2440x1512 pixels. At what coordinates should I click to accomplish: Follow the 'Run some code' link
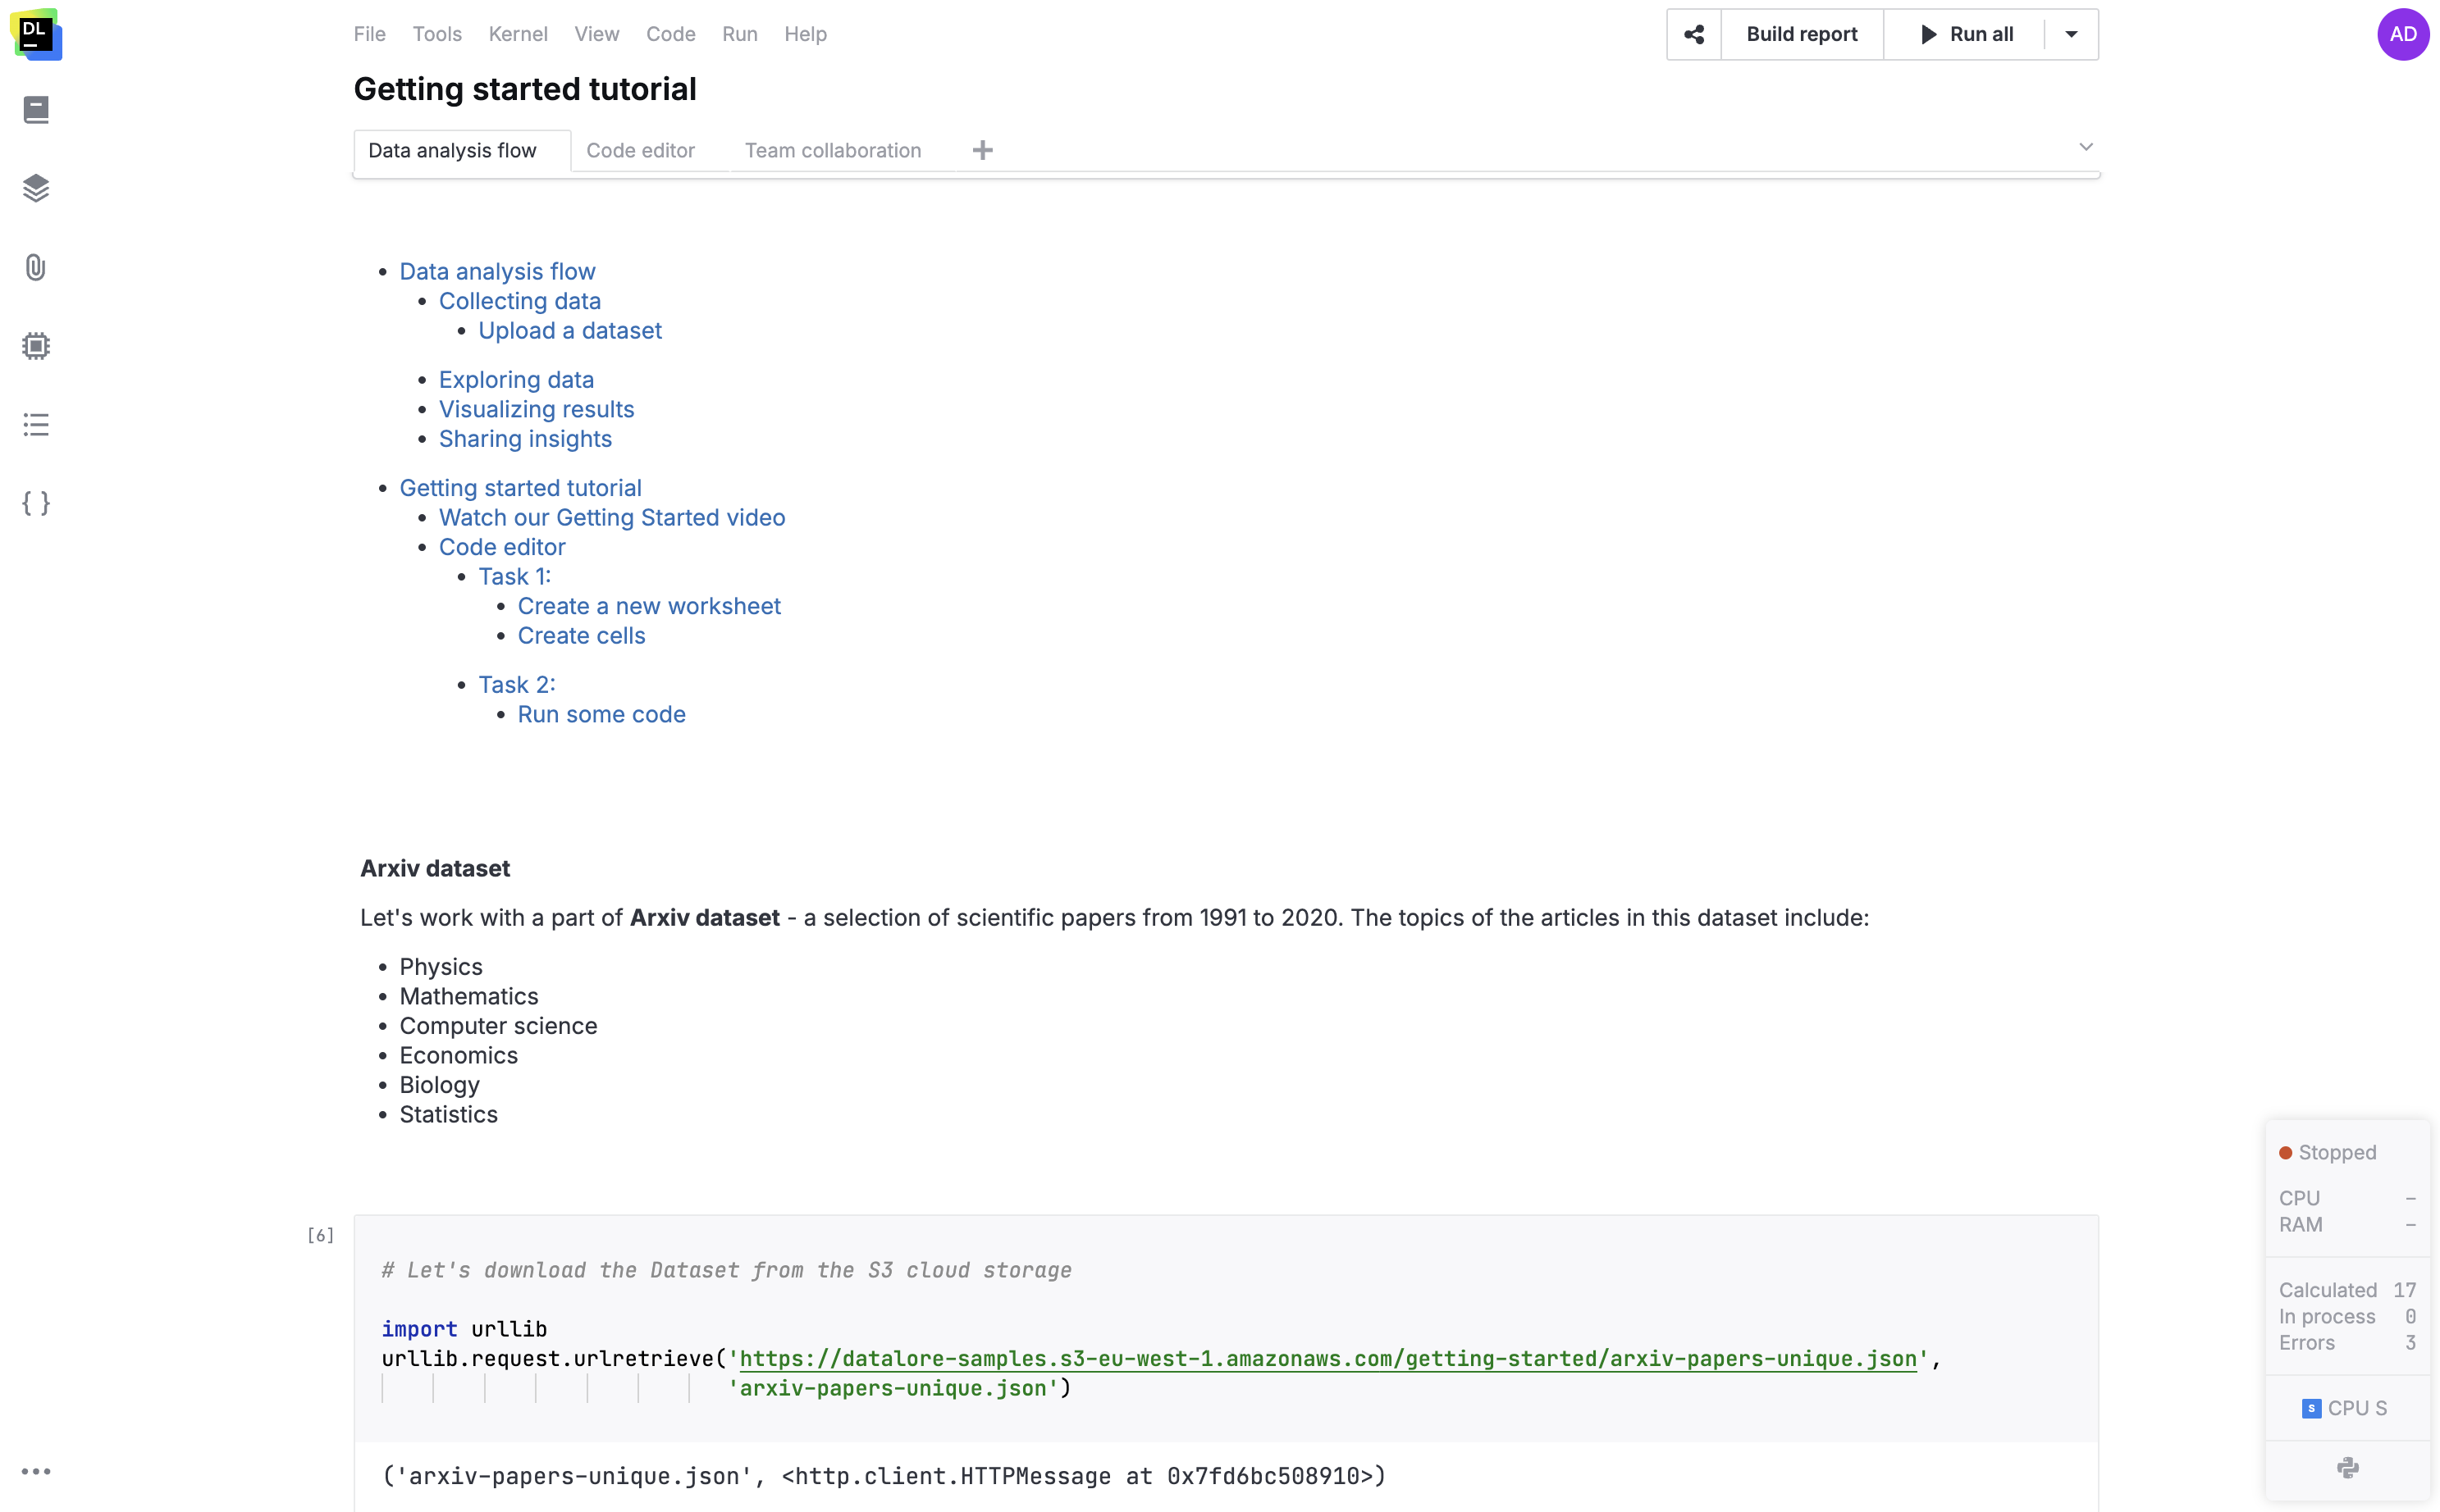[x=601, y=713]
